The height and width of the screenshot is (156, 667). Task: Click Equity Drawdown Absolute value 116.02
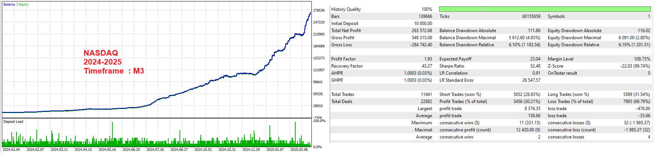click(644, 31)
